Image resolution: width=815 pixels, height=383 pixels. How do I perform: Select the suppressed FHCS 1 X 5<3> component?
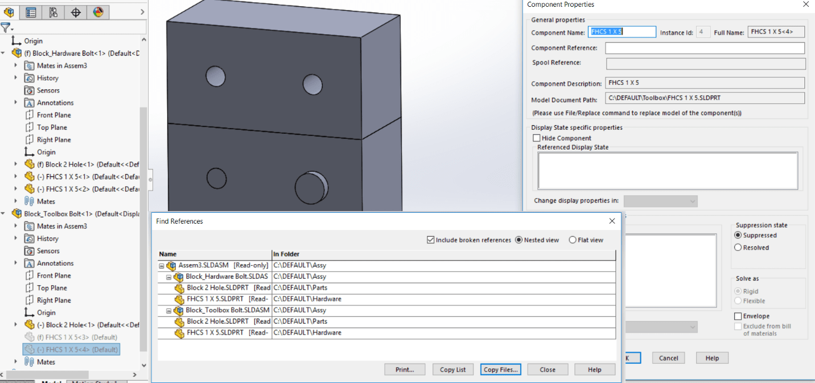(x=77, y=337)
